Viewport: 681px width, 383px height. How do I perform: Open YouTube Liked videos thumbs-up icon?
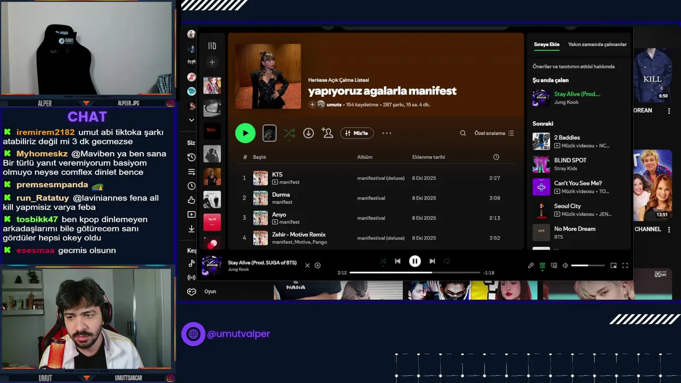point(192,200)
